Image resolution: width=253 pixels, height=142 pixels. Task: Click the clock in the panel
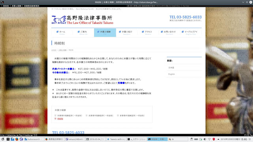(x=244, y=139)
